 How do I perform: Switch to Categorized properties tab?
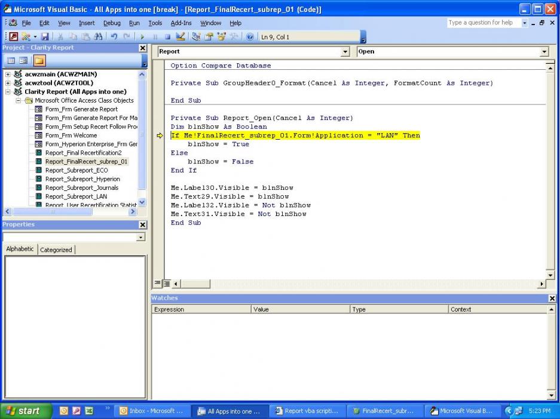click(56, 249)
